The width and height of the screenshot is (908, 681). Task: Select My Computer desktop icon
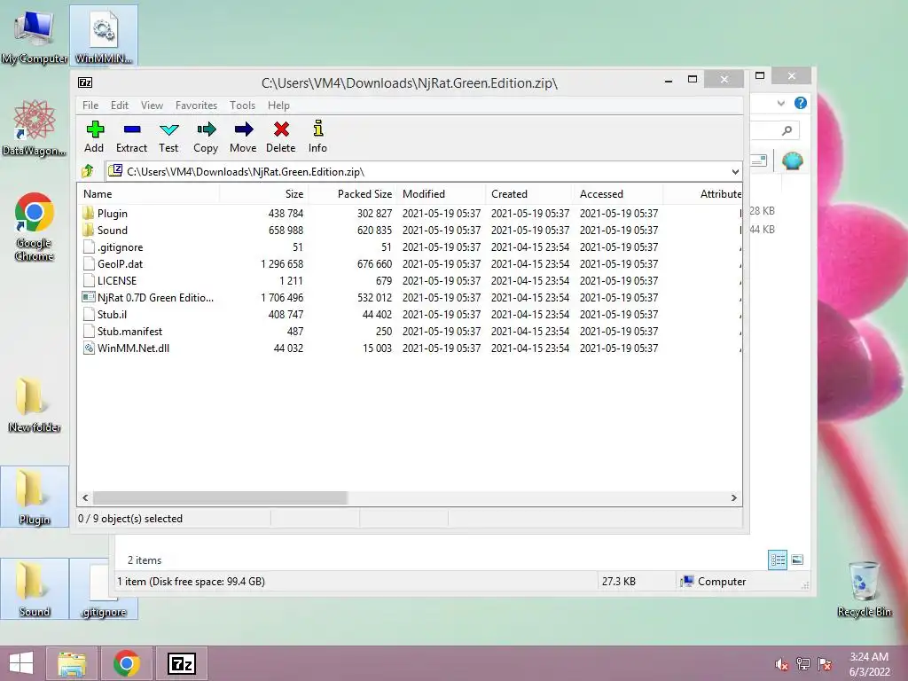[35, 36]
